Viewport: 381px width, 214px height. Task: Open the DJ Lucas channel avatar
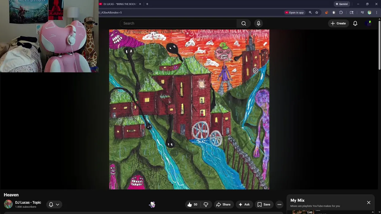tap(8, 204)
